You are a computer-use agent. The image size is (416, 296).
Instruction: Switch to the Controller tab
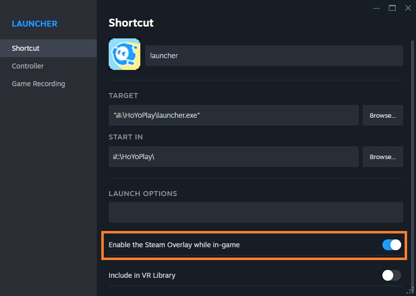coord(28,66)
